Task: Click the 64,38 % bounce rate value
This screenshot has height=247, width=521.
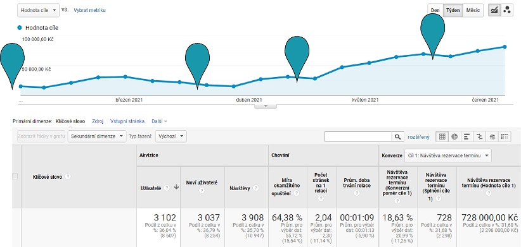Action: point(287,217)
